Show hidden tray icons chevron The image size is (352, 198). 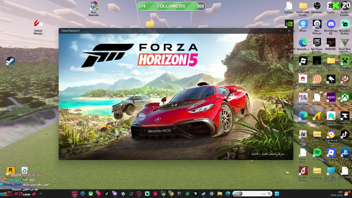click(x=40, y=194)
